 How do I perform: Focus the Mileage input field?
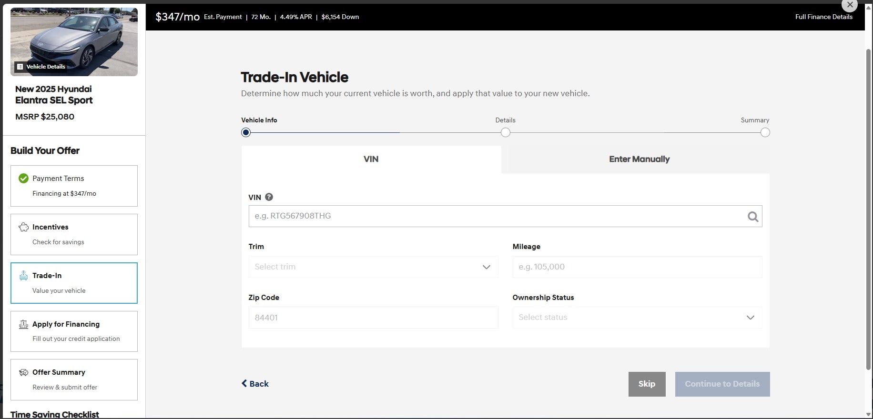[x=637, y=267]
